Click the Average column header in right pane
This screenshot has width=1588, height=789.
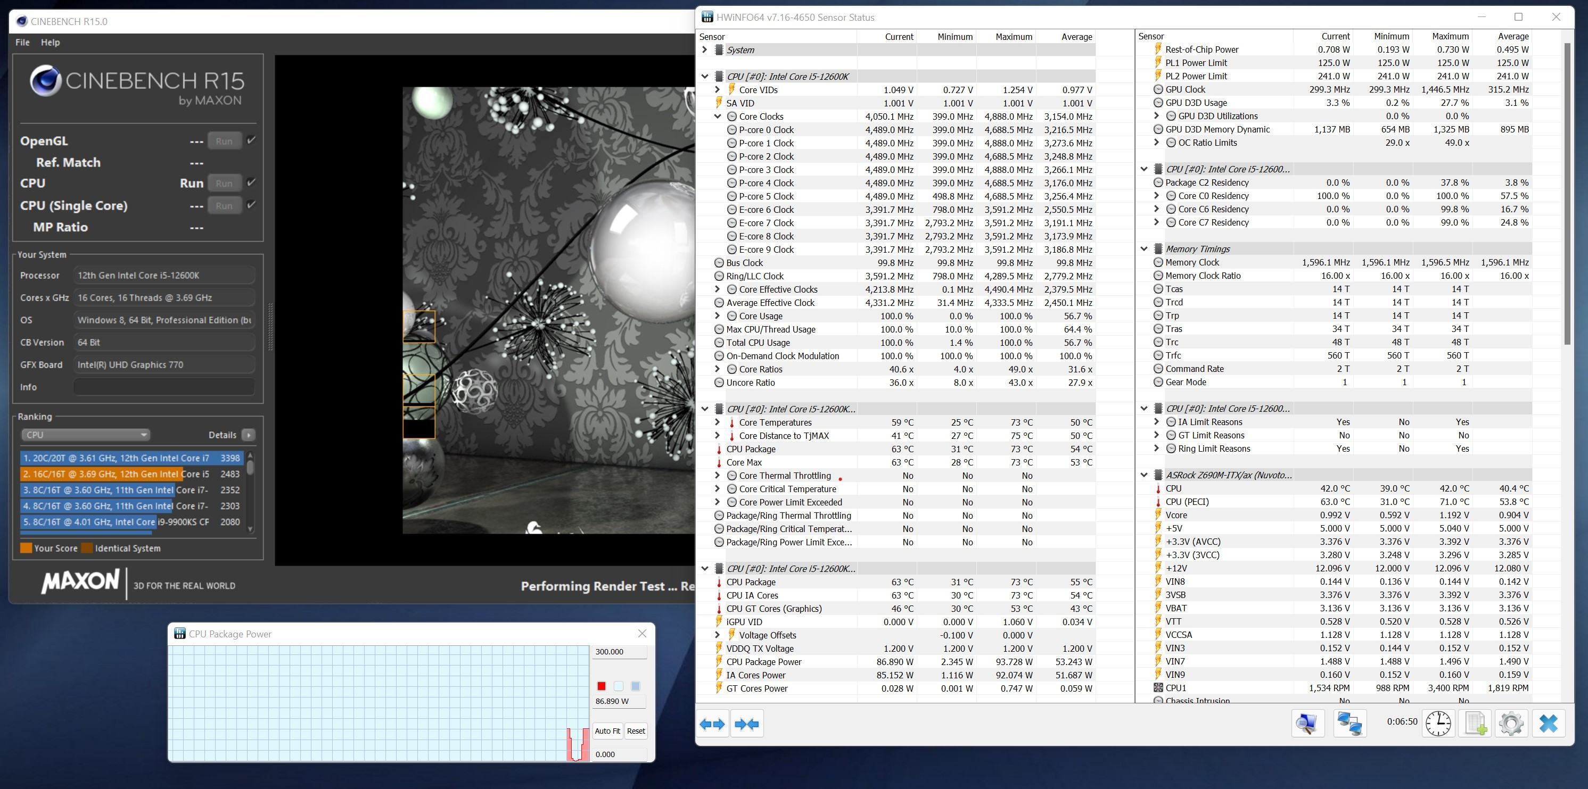[1502, 36]
